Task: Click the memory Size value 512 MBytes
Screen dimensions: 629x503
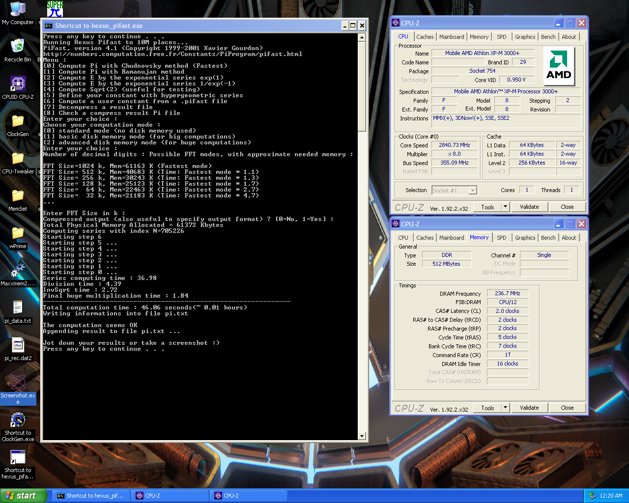Action: (446, 264)
